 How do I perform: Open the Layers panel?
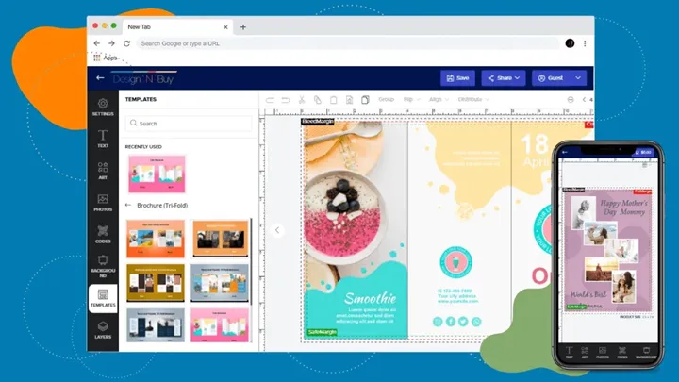point(103,330)
